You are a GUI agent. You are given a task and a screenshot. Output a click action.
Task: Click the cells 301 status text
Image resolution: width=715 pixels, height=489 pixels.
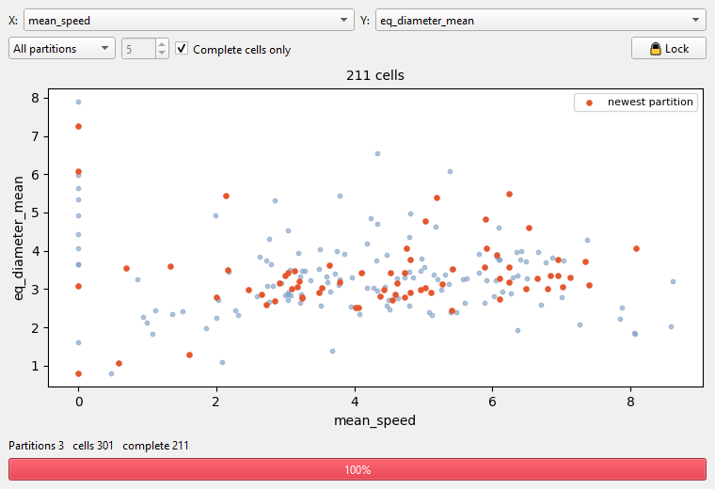(x=93, y=446)
